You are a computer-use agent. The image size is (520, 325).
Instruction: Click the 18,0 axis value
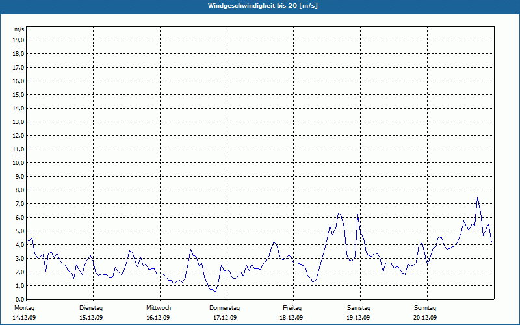[18, 54]
